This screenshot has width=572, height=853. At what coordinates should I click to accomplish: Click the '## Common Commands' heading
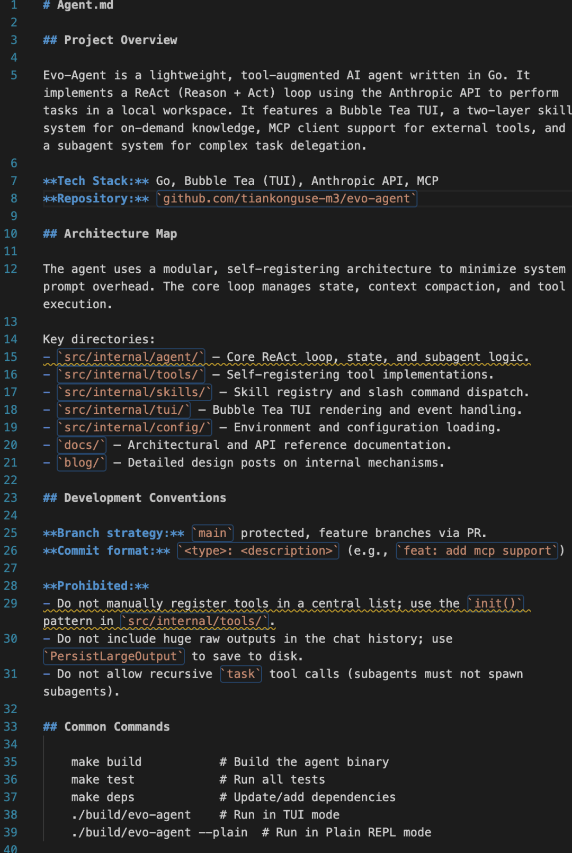pos(106,727)
